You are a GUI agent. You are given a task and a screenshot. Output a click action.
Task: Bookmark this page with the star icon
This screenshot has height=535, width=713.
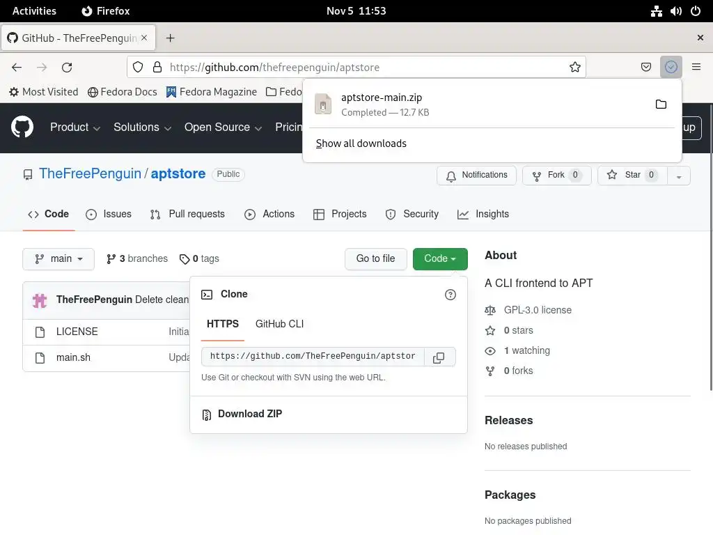tap(574, 68)
